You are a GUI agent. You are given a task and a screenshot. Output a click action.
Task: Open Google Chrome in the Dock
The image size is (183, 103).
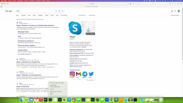click(x=112, y=100)
